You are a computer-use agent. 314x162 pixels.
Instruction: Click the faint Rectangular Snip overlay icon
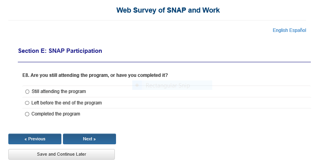tap(137, 85)
